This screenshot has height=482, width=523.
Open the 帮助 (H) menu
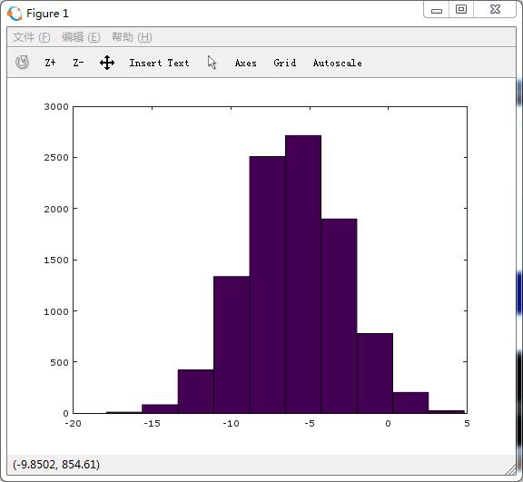(132, 37)
